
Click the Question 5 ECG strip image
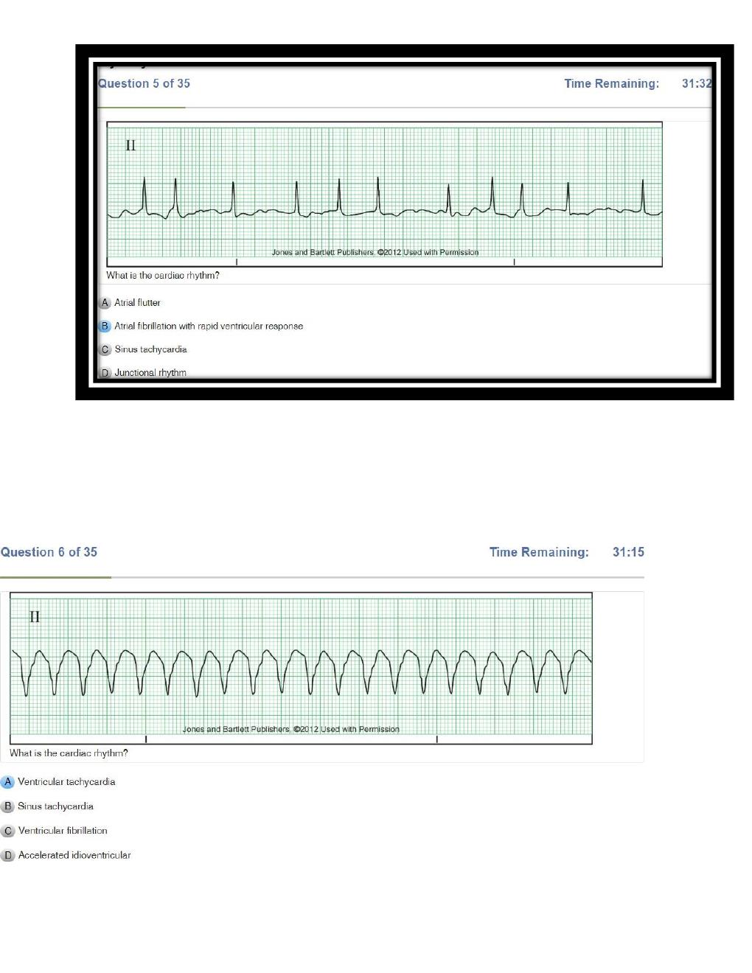(384, 194)
